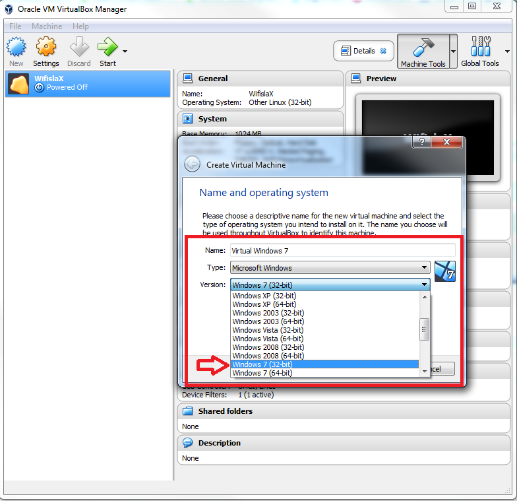
Task: Click Device Filters 1 (1 active) value
Action: tap(256, 395)
